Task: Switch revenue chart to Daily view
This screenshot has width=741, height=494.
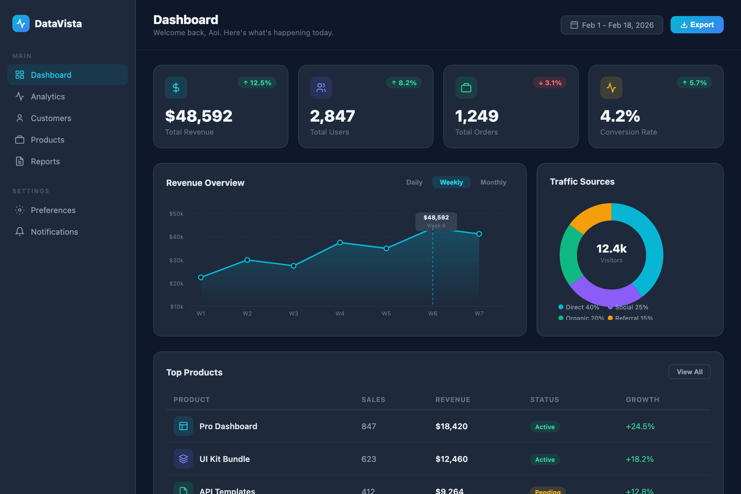Action: (x=414, y=182)
